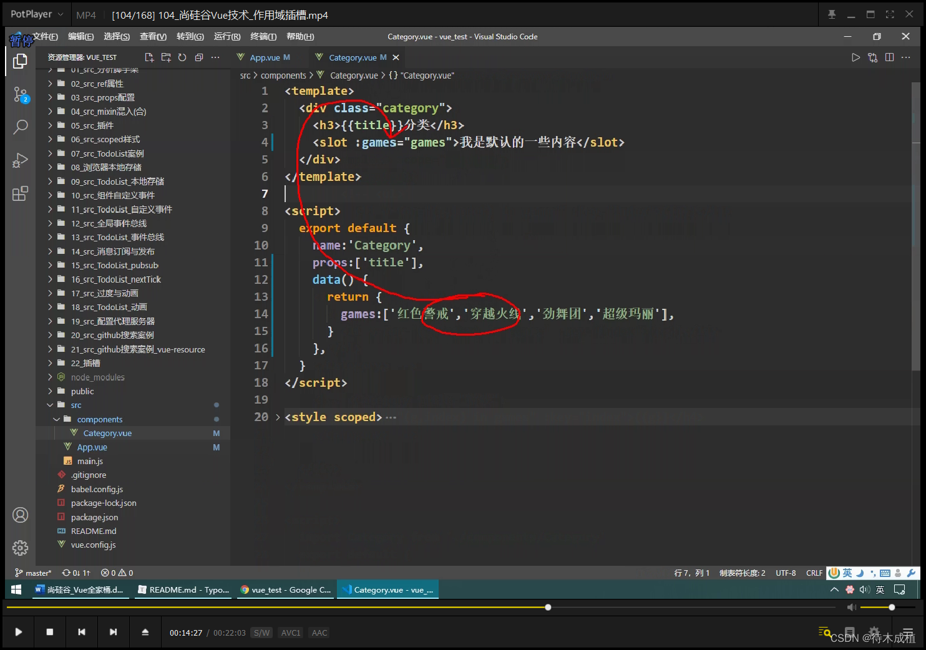Toggle the PotPlayer pin on top icon
The image size is (926, 650).
point(832,14)
